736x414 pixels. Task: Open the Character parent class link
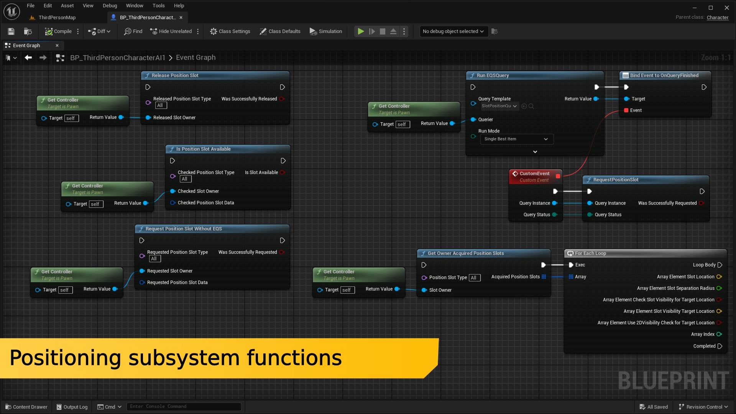coord(717,18)
